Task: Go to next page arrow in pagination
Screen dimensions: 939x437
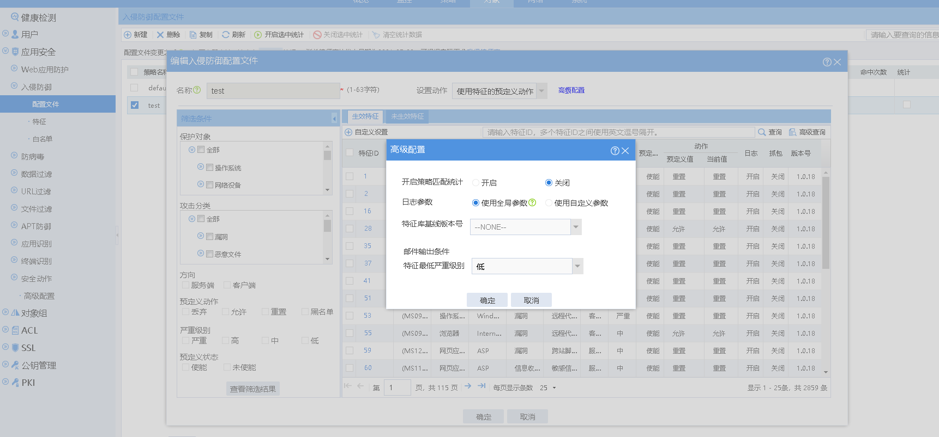Action: click(468, 386)
